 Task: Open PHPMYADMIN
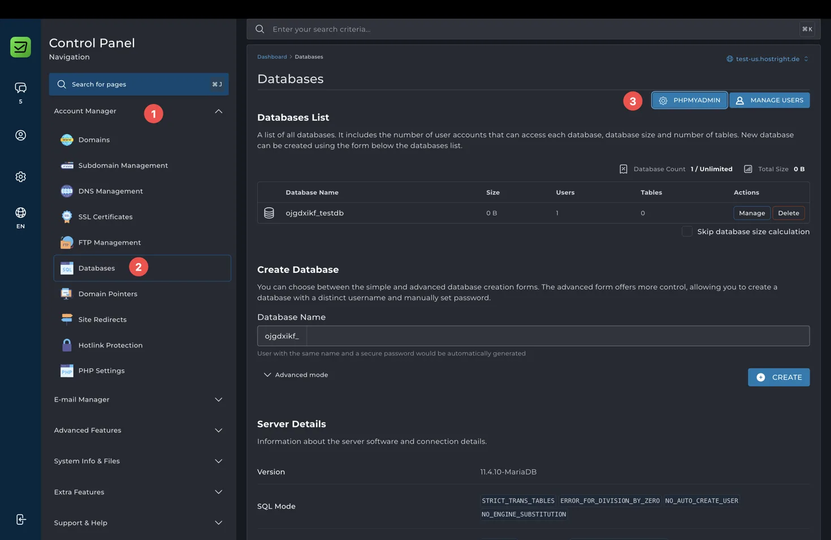pos(689,101)
